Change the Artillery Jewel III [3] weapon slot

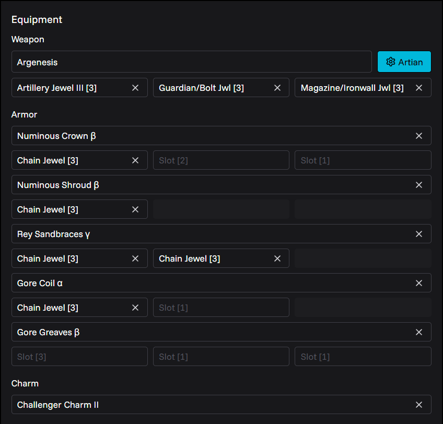point(79,88)
